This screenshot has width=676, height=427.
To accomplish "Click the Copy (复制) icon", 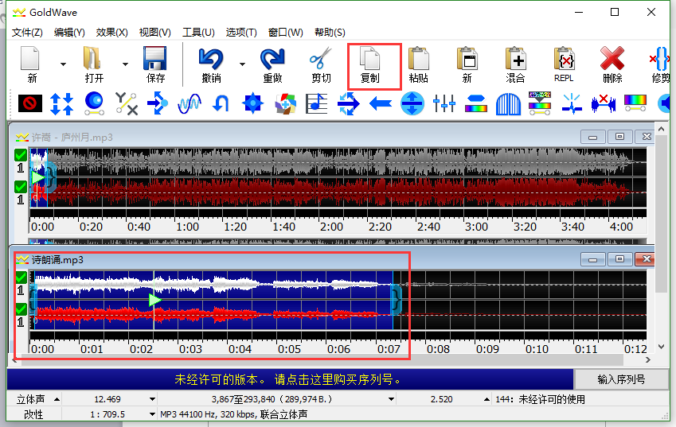I will click(x=370, y=58).
